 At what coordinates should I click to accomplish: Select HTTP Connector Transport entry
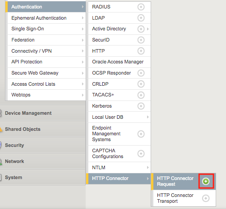[175, 198]
